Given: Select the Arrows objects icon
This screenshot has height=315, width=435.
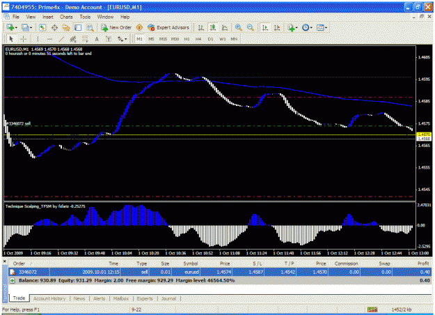Looking at the screenshot, I should tap(120, 39).
